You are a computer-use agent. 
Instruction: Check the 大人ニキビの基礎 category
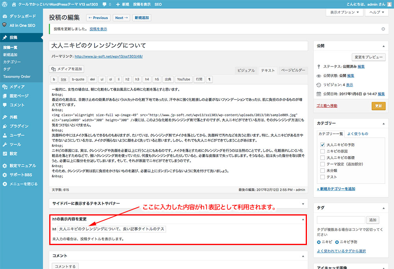[x=323, y=158]
